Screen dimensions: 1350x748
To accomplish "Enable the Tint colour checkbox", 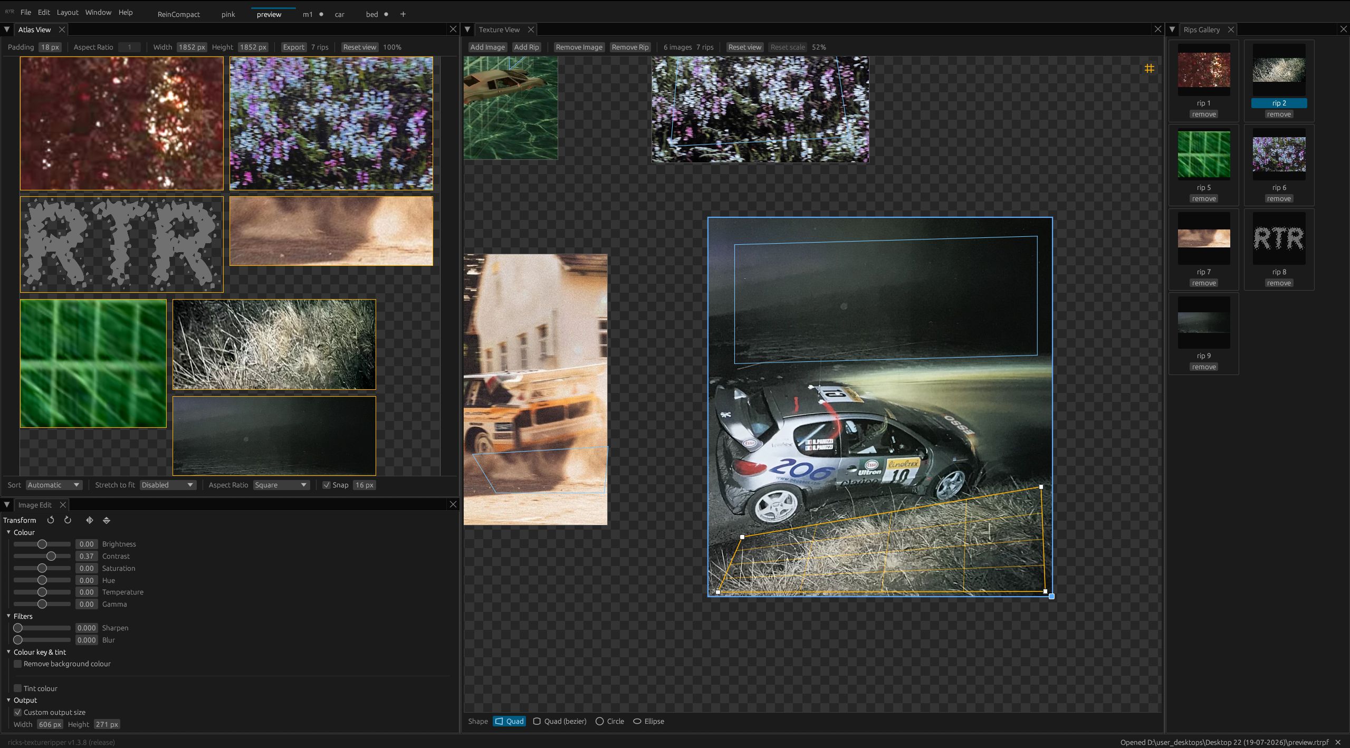I will pyautogui.click(x=17, y=688).
